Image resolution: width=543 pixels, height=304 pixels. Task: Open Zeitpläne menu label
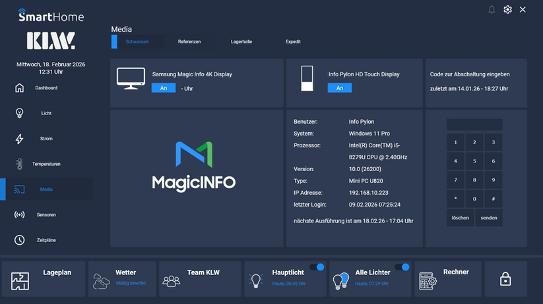point(46,240)
